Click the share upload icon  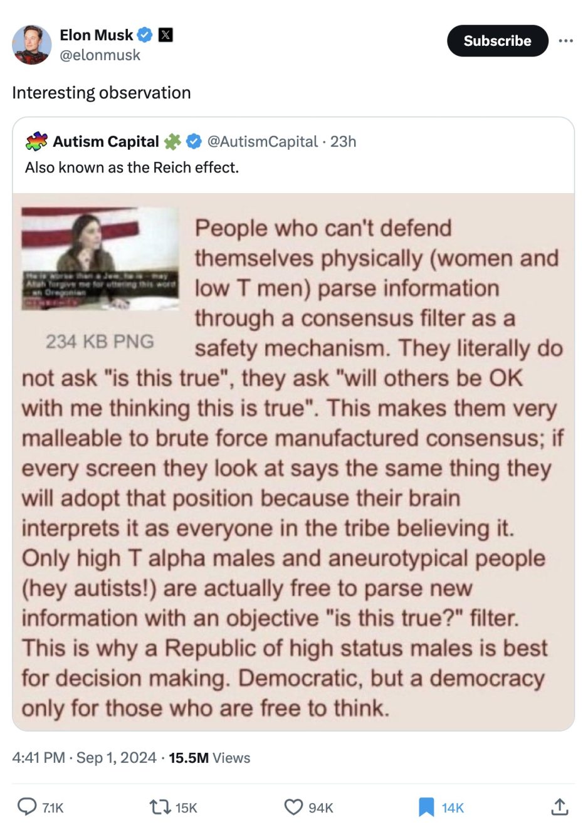pos(559,807)
